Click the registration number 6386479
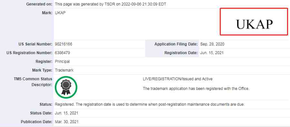 (x=62, y=53)
